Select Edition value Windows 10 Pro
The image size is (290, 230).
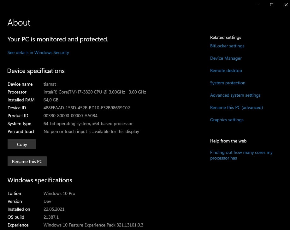click(x=59, y=193)
